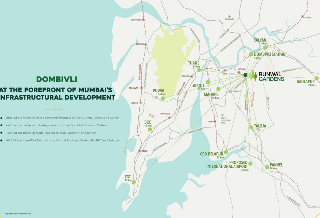Click the Dombivli Station green marker

pos(251,54)
